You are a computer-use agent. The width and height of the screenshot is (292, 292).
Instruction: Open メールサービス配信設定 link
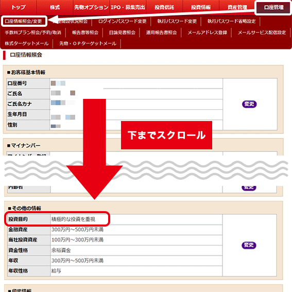coord(262,32)
